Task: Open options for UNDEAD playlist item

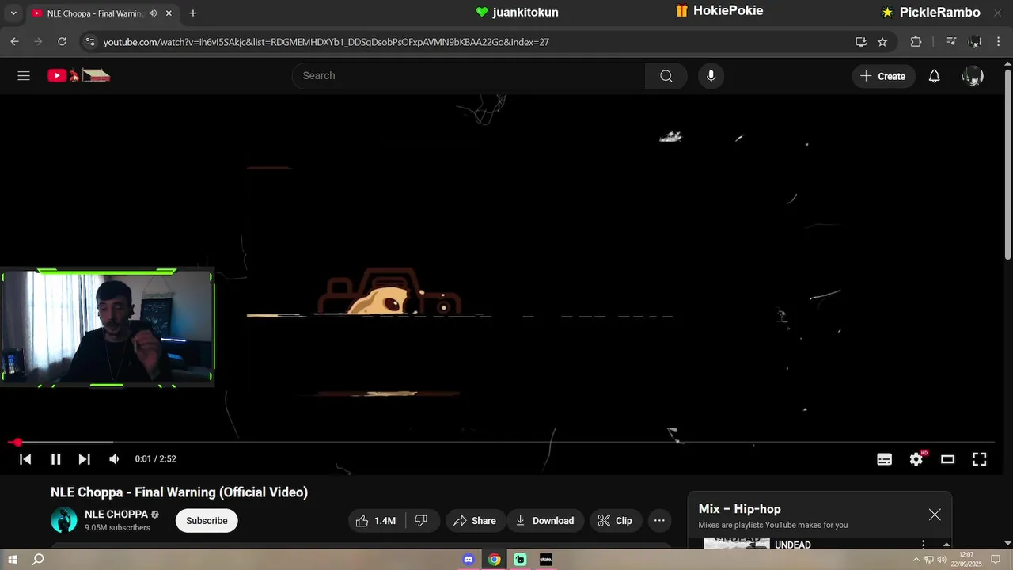Action: pyautogui.click(x=923, y=544)
